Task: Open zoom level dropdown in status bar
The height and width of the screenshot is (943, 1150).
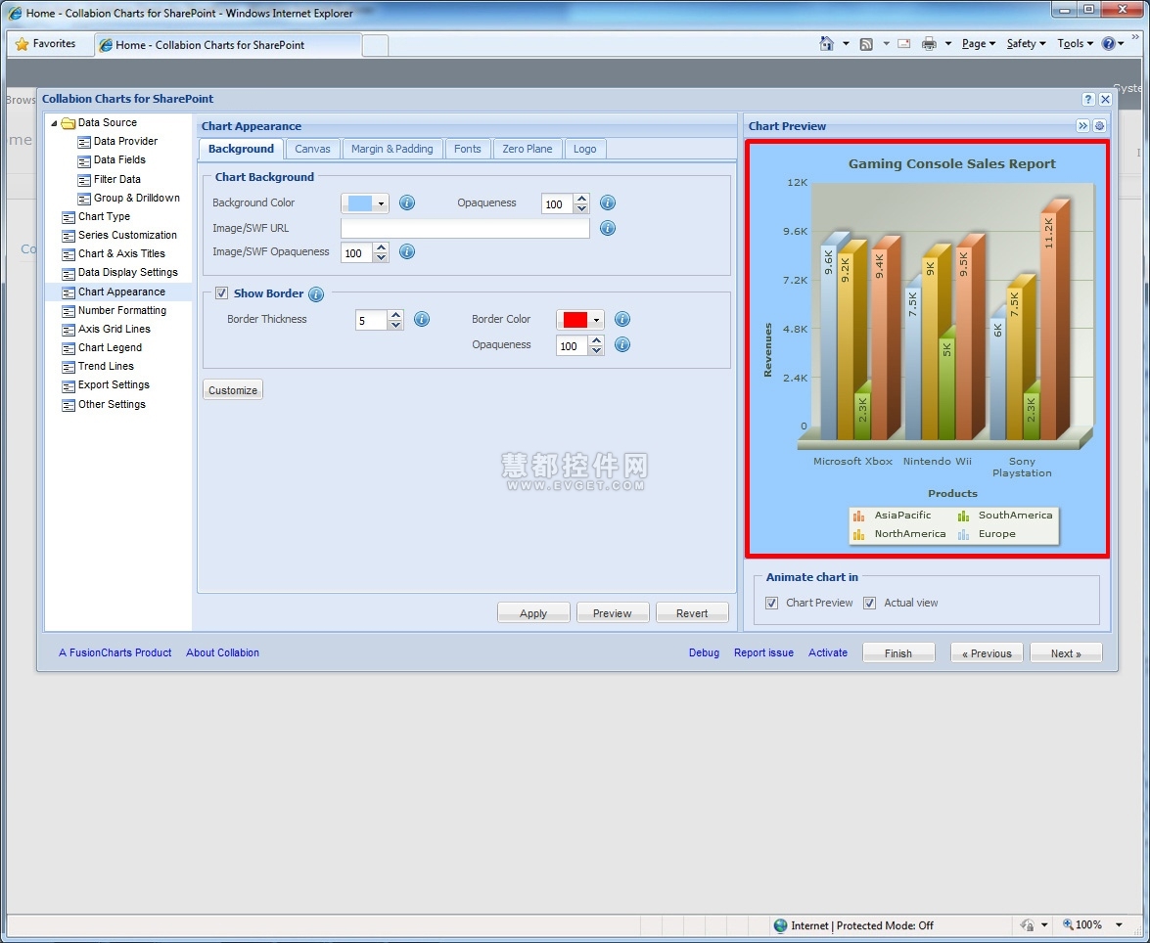Action: coord(1120,925)
